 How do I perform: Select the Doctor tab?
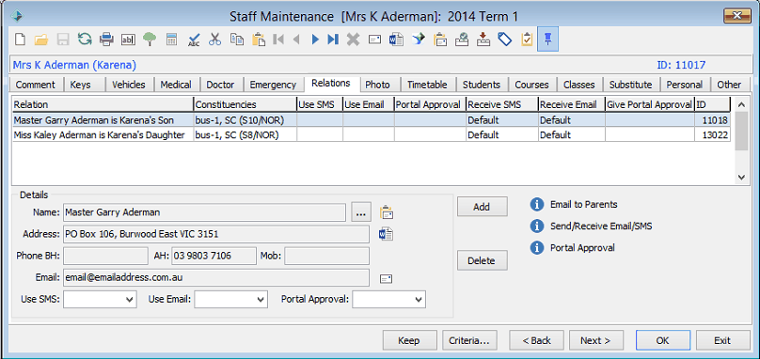(220, 85)
